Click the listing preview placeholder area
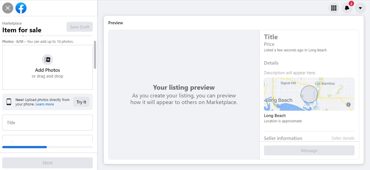This screenshot has height=170, width=370. point(184,95)
